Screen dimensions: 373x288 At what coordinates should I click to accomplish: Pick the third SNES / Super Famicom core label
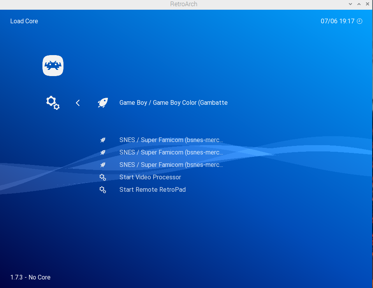[x=171, y=165]
